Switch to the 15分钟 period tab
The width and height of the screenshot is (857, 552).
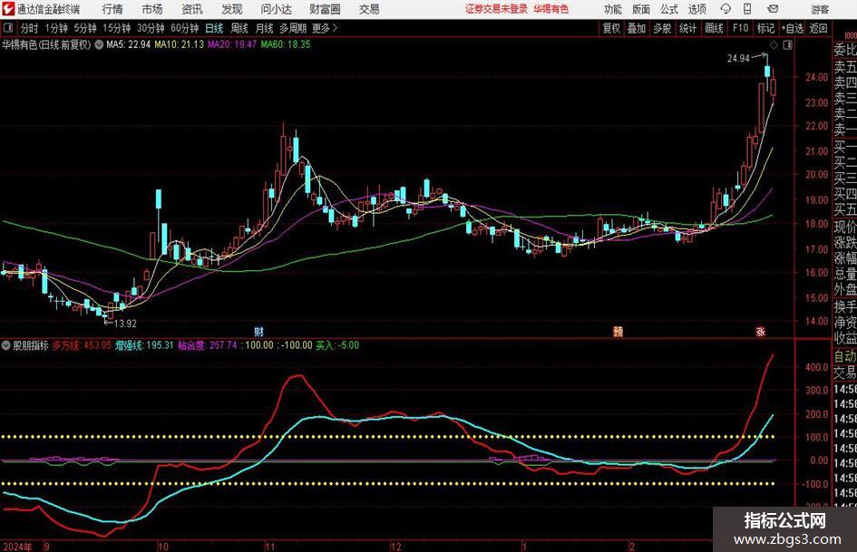pyautogui.click(x=116, y=28)
